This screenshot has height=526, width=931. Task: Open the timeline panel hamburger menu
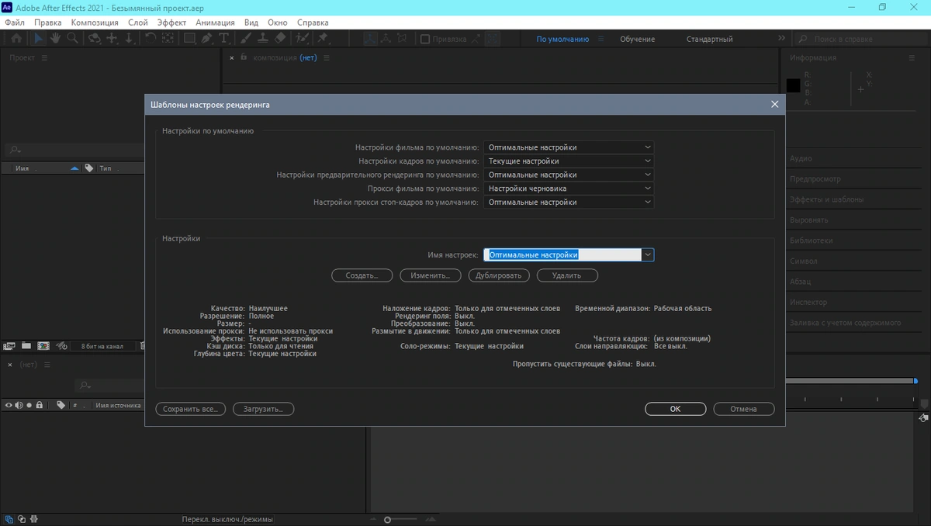pos(47,365)
